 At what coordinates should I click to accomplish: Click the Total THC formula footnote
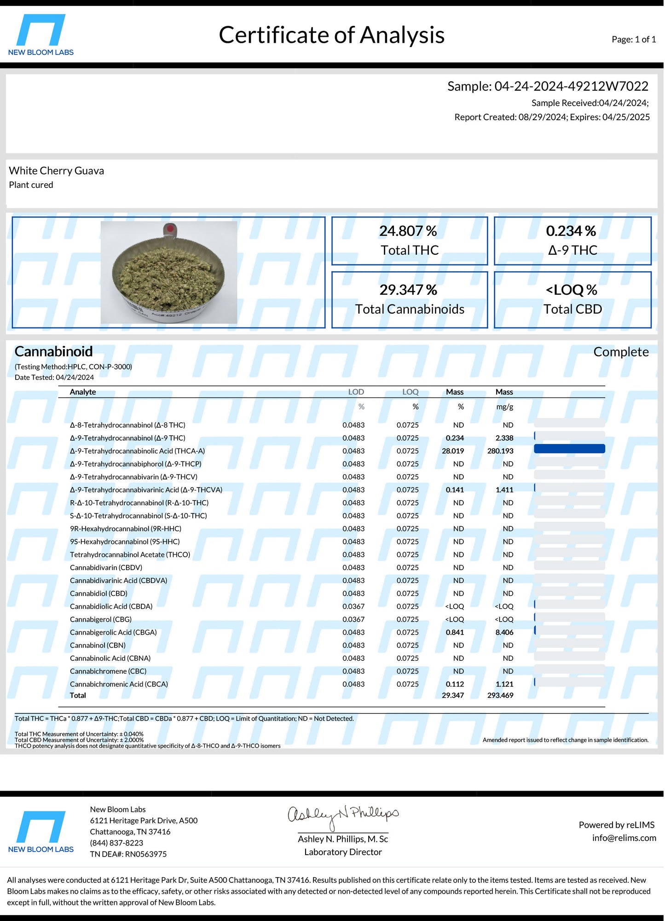click(x=184, y=718)
